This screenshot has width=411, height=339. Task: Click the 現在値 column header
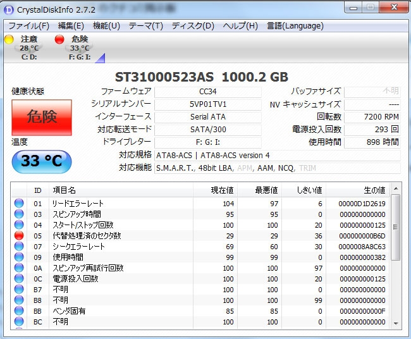coord(215,190)
